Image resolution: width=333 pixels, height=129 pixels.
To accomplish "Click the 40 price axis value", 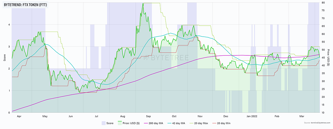I will tap(323, 65).
